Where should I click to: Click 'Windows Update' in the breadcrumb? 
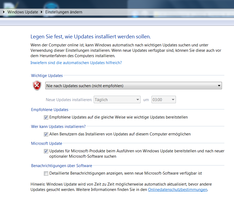[x=23, y=12]
